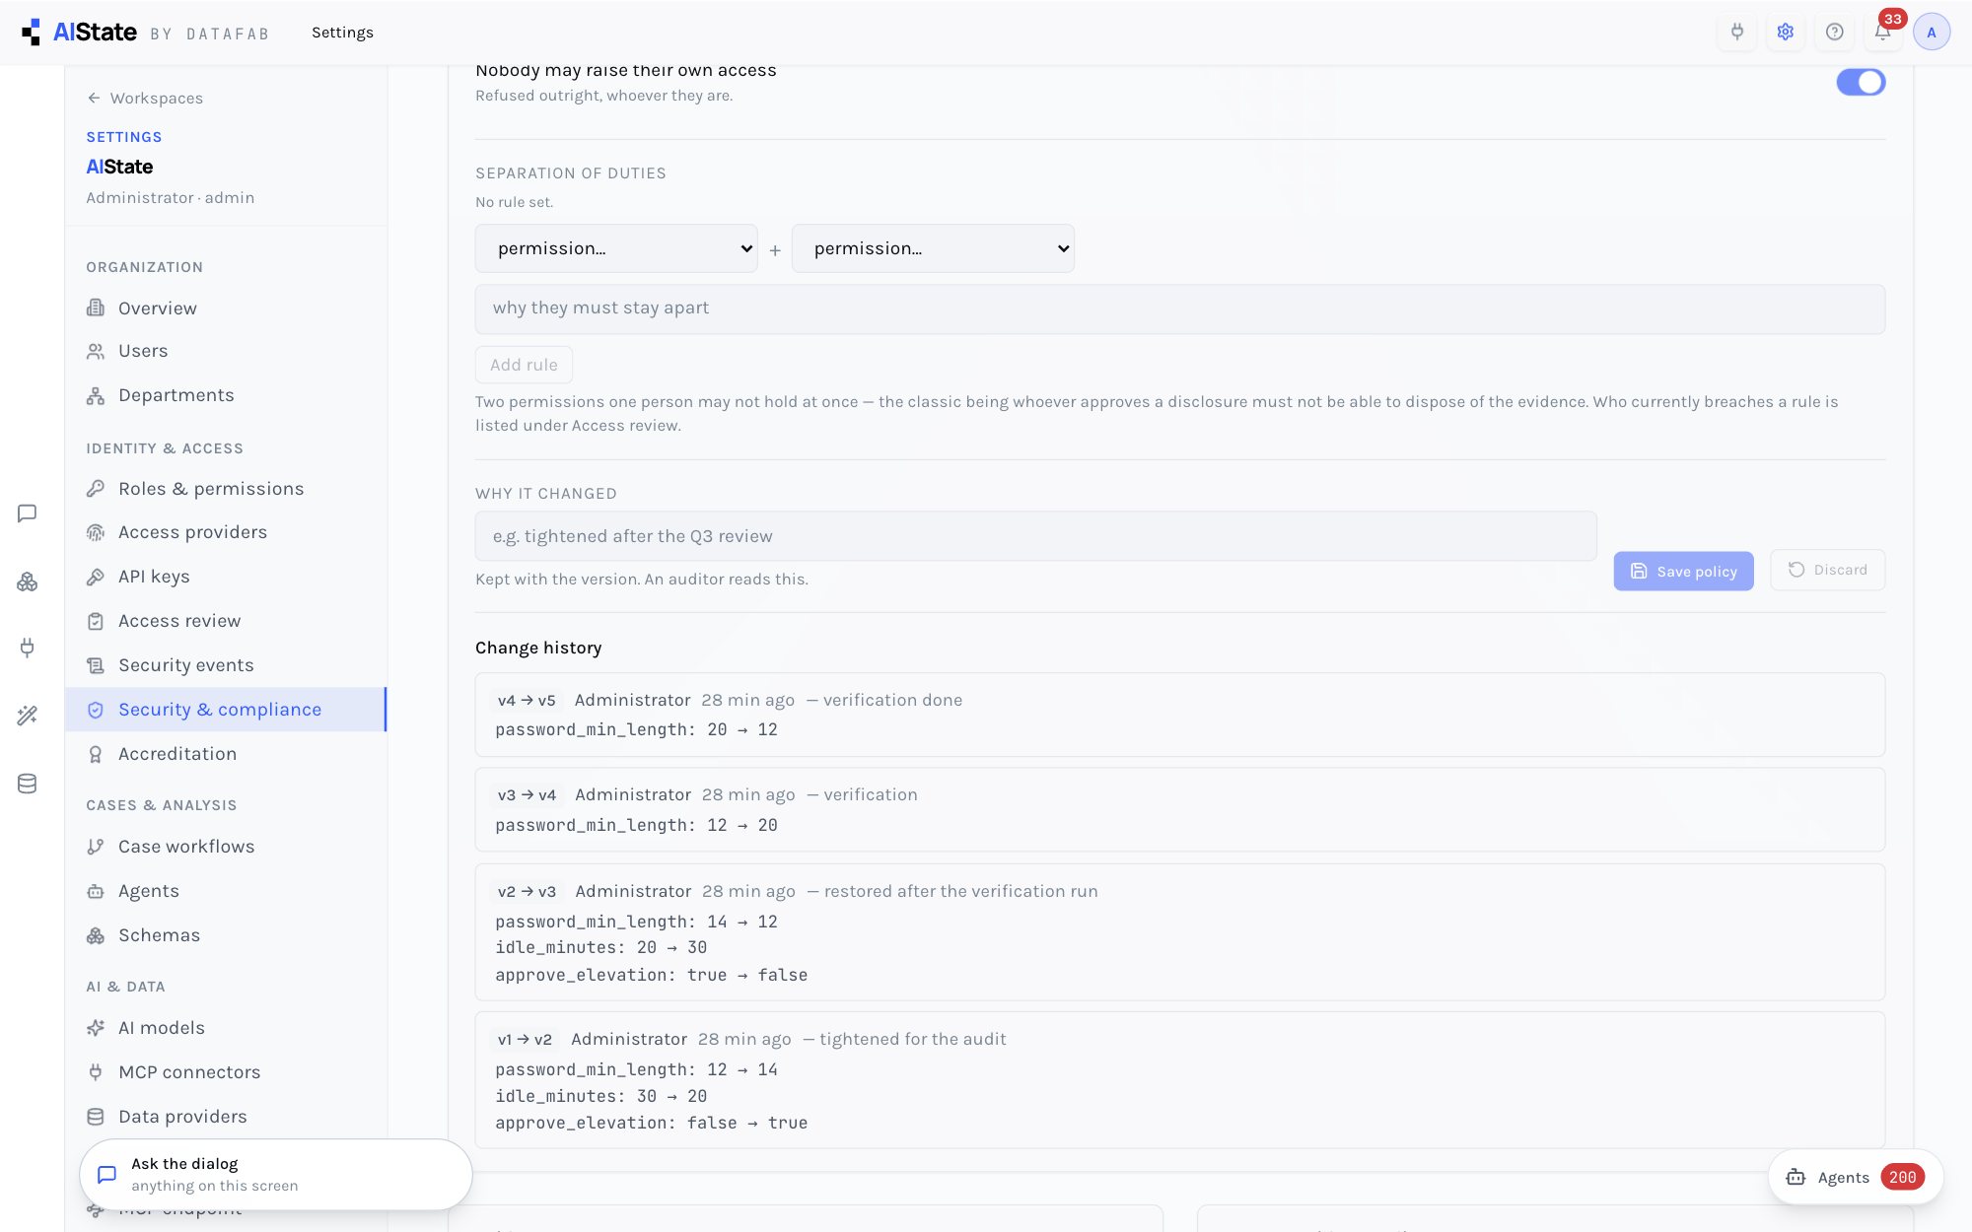Click the Discard button
This screenshot has width=1972, height=1232.
coord(1827,570)
